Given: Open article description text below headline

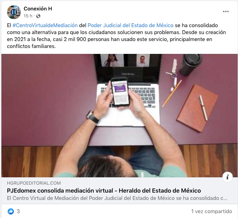Looking at the screenshot, I should (117, 198).
